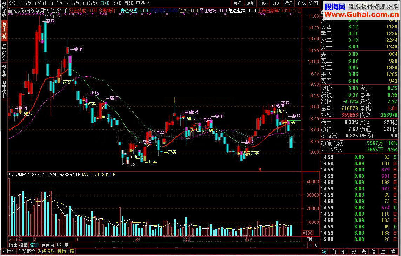
Task: Click the 绑定到 bind option
Action: (x=63, y=245)
